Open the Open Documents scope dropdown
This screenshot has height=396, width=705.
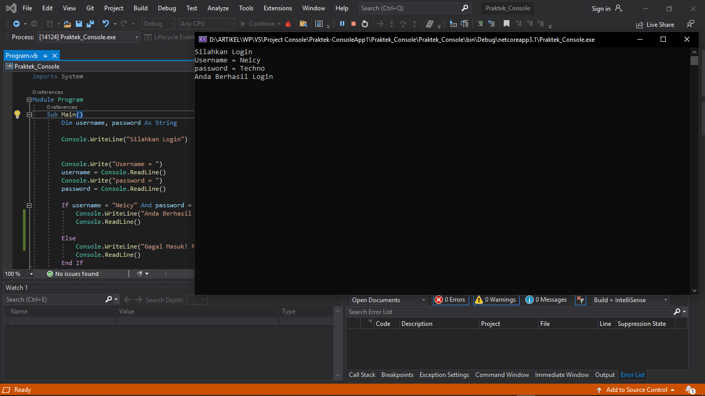click(x=388, y=300)
